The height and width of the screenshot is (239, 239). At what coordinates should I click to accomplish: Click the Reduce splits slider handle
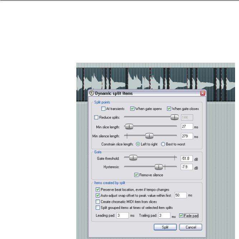pyautogui.click(x=175, y=117)
